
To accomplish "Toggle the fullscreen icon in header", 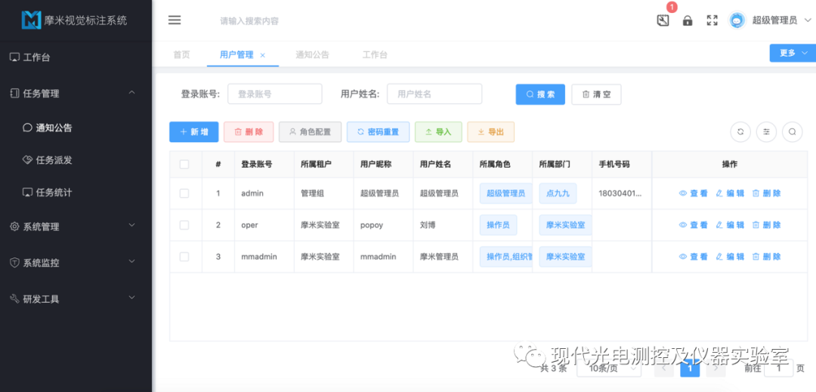I will coord(712,20).
